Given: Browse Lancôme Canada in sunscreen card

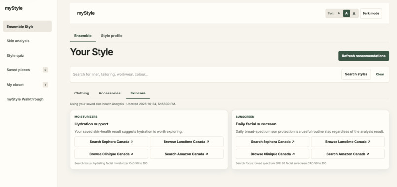Looking at the screenshot, I should pos(348,142).
